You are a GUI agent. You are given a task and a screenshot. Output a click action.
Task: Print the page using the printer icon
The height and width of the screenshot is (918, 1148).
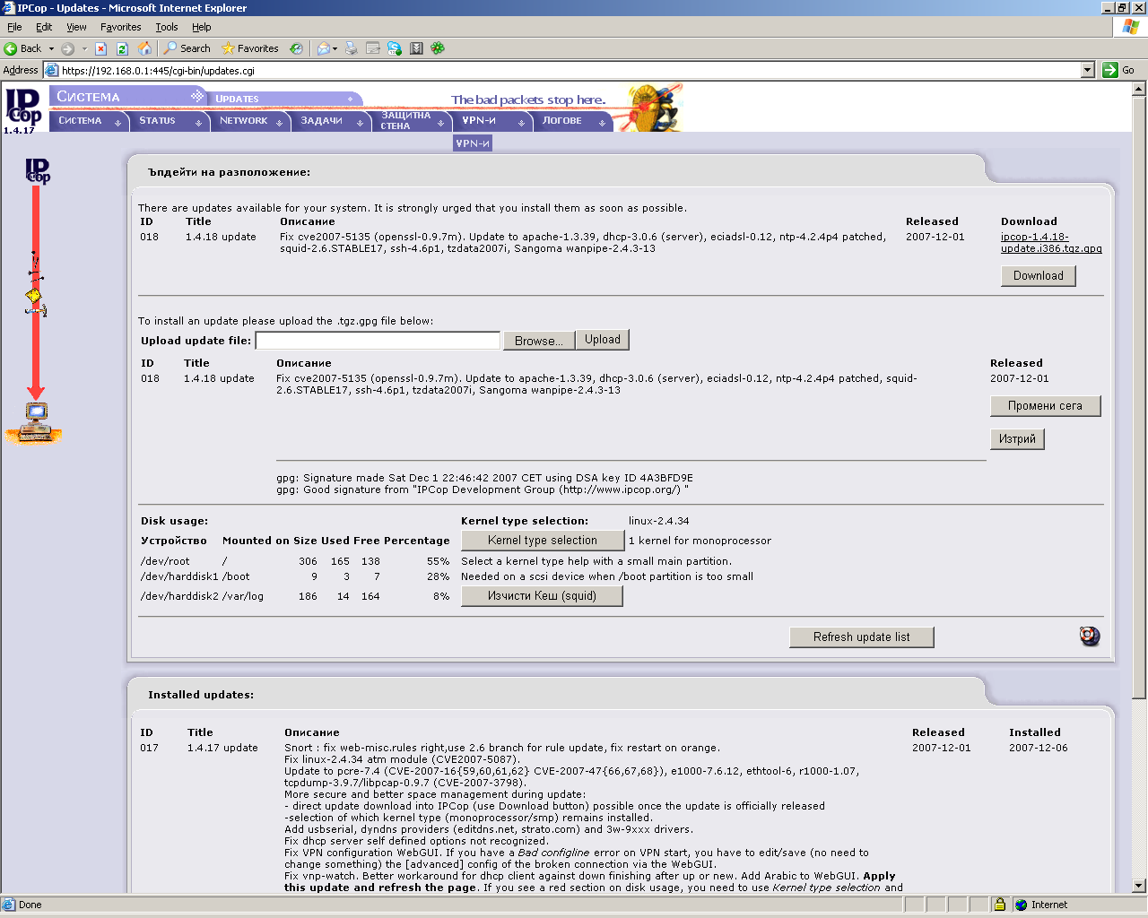pyautogui.click(x=351, y=48)
